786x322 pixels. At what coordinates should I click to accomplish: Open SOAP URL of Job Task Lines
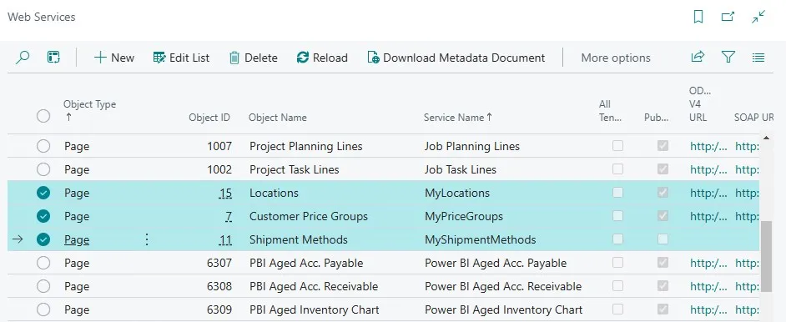pos(747,170)
